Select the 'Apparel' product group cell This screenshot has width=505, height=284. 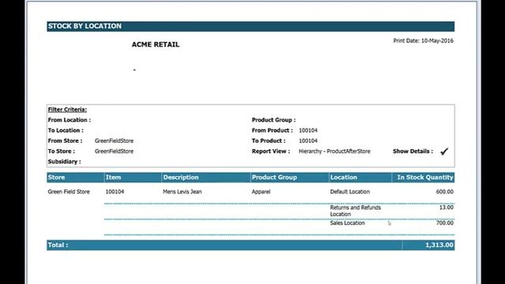[261, 192]
